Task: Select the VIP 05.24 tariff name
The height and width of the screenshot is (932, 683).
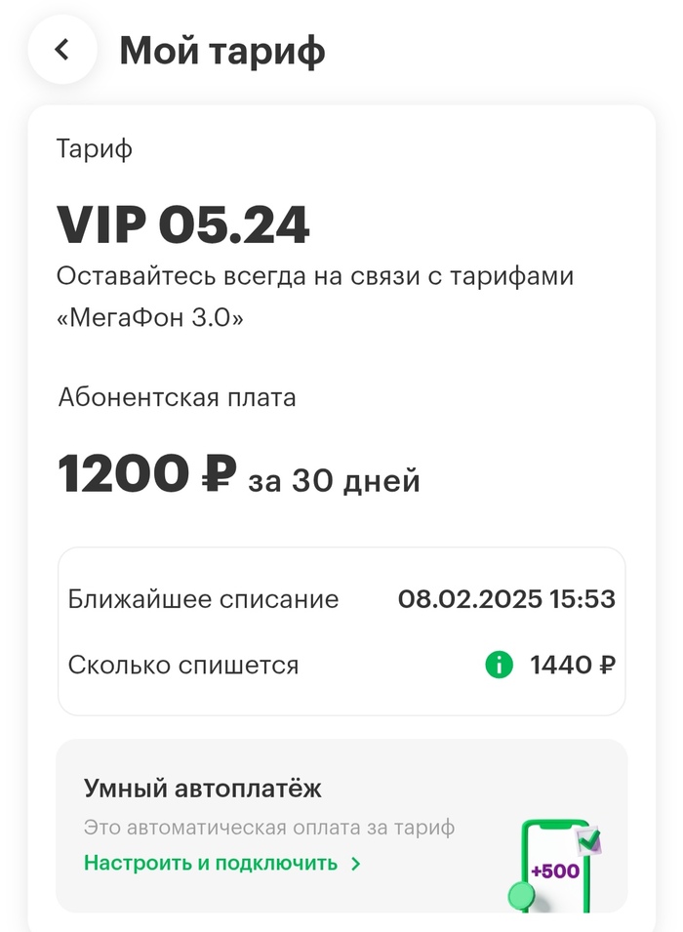Action: [x=183, y=225]
